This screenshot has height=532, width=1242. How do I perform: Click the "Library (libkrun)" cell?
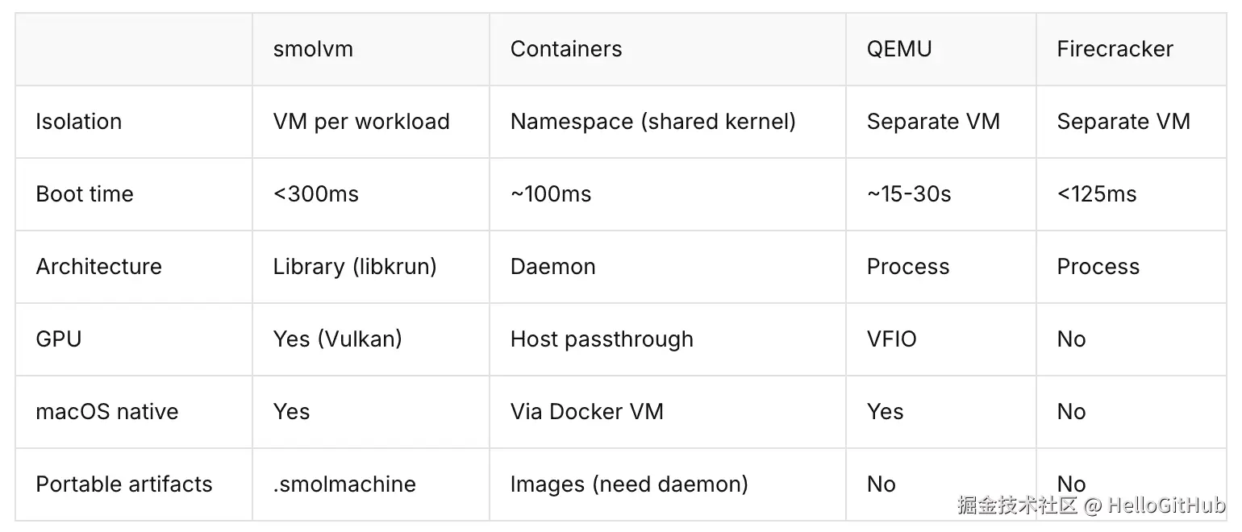point(355,267)
